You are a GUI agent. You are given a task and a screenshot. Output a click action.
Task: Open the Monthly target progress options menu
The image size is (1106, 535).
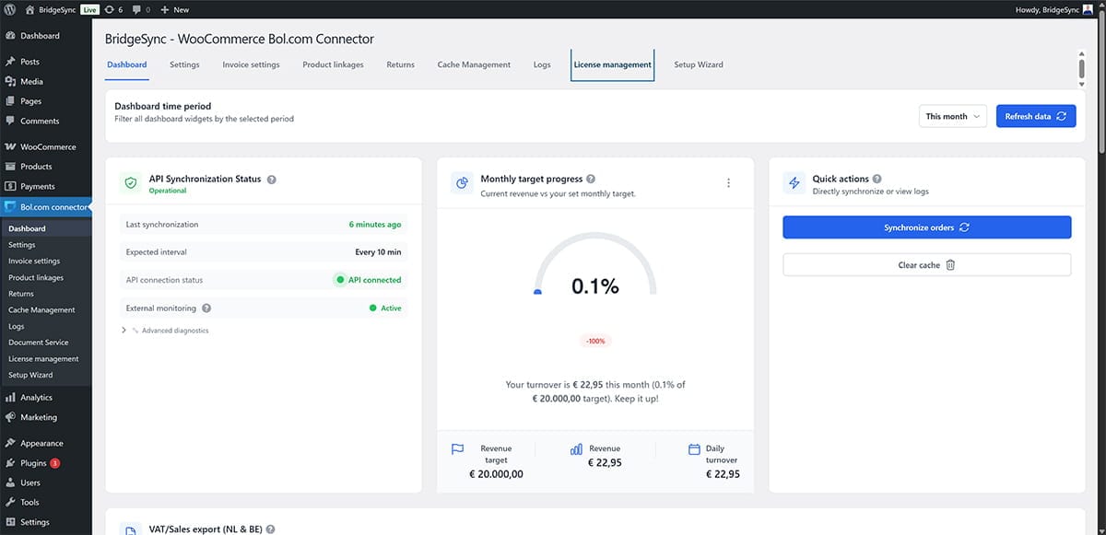pyautogui.click(x=728, y=182)
